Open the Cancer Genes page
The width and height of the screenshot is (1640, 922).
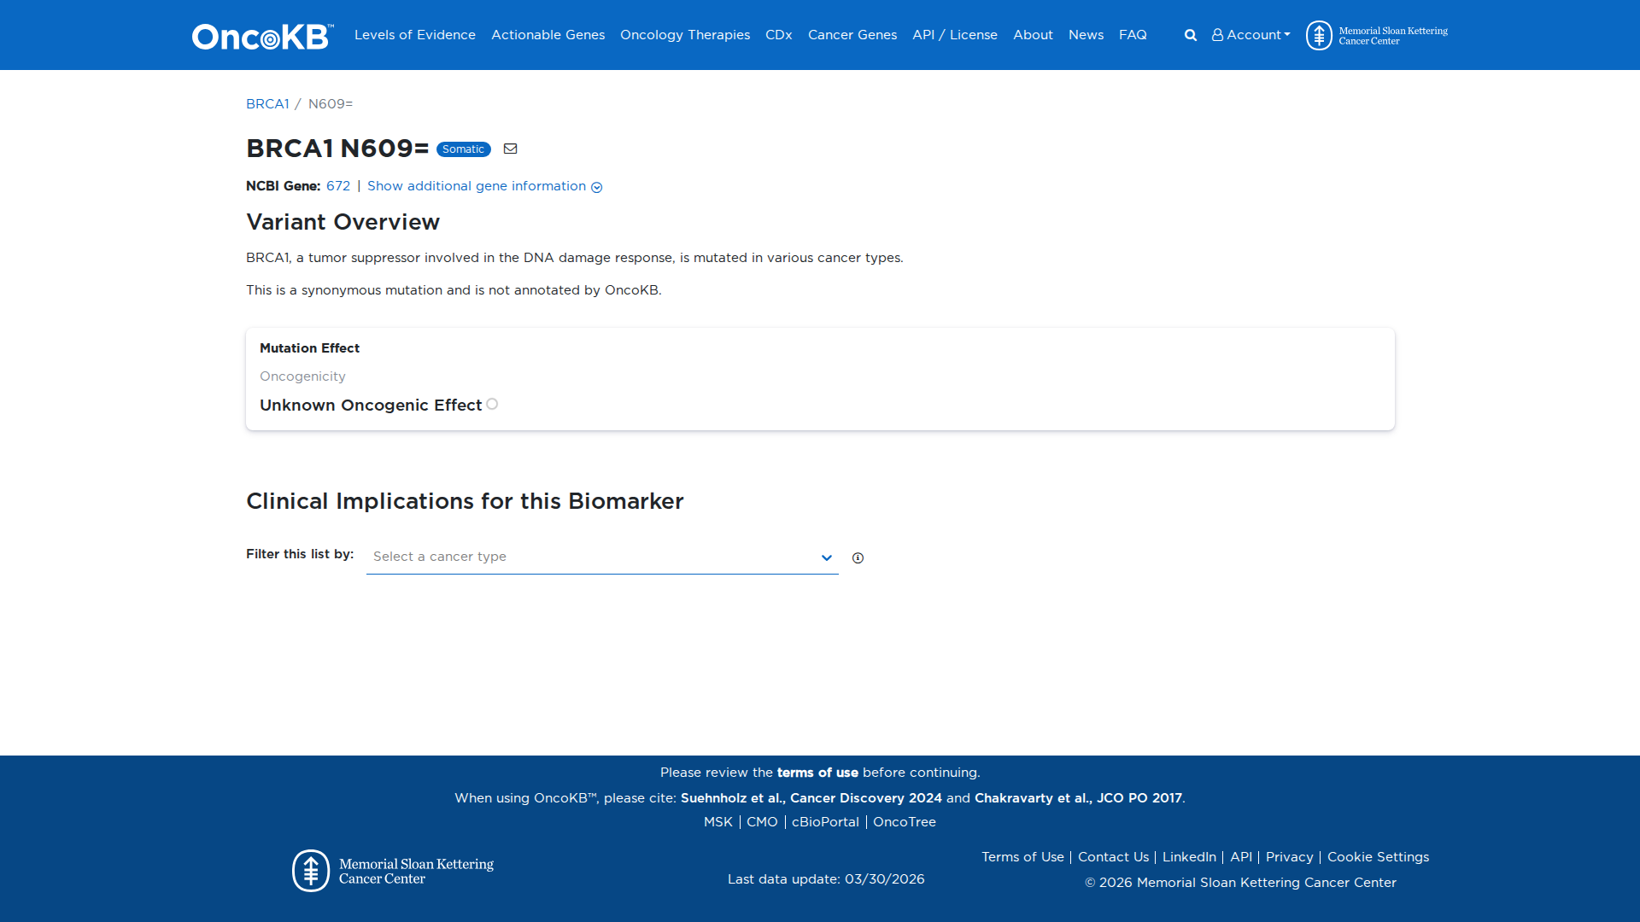pos(852,35)
